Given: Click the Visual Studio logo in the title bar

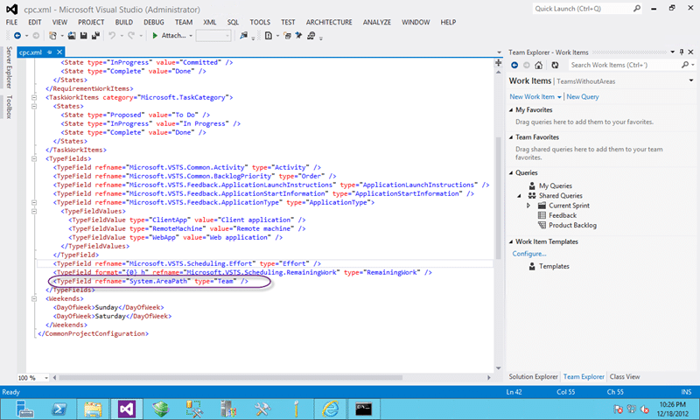Looking at the screenshot, I should (x=12, y=9).
